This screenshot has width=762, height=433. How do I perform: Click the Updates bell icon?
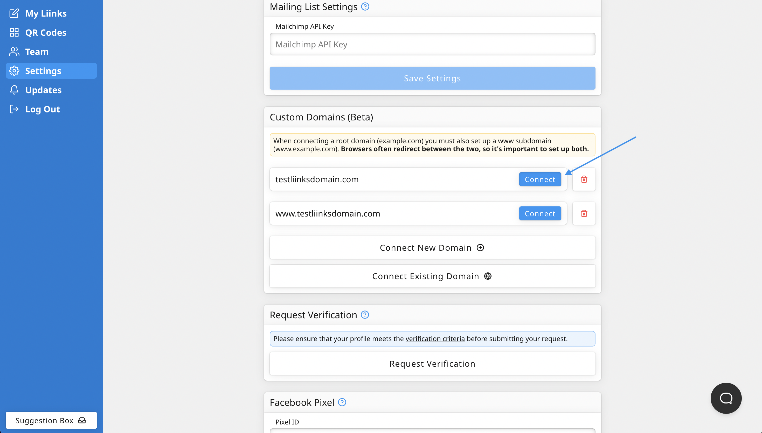14,90
